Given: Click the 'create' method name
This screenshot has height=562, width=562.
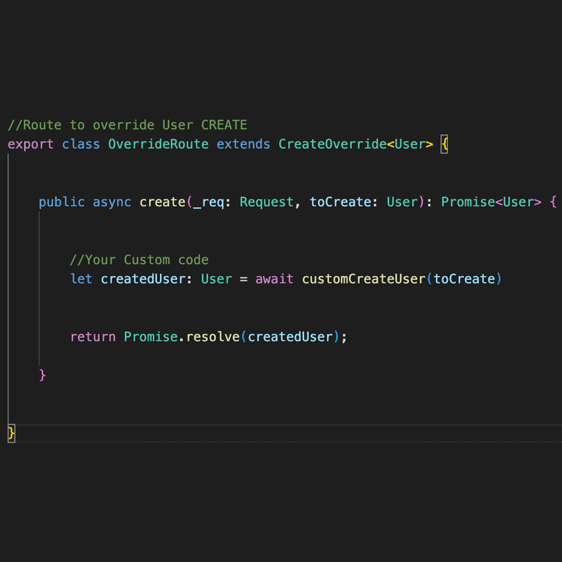Looking at the screenshot, I should [x=162, y=202].
